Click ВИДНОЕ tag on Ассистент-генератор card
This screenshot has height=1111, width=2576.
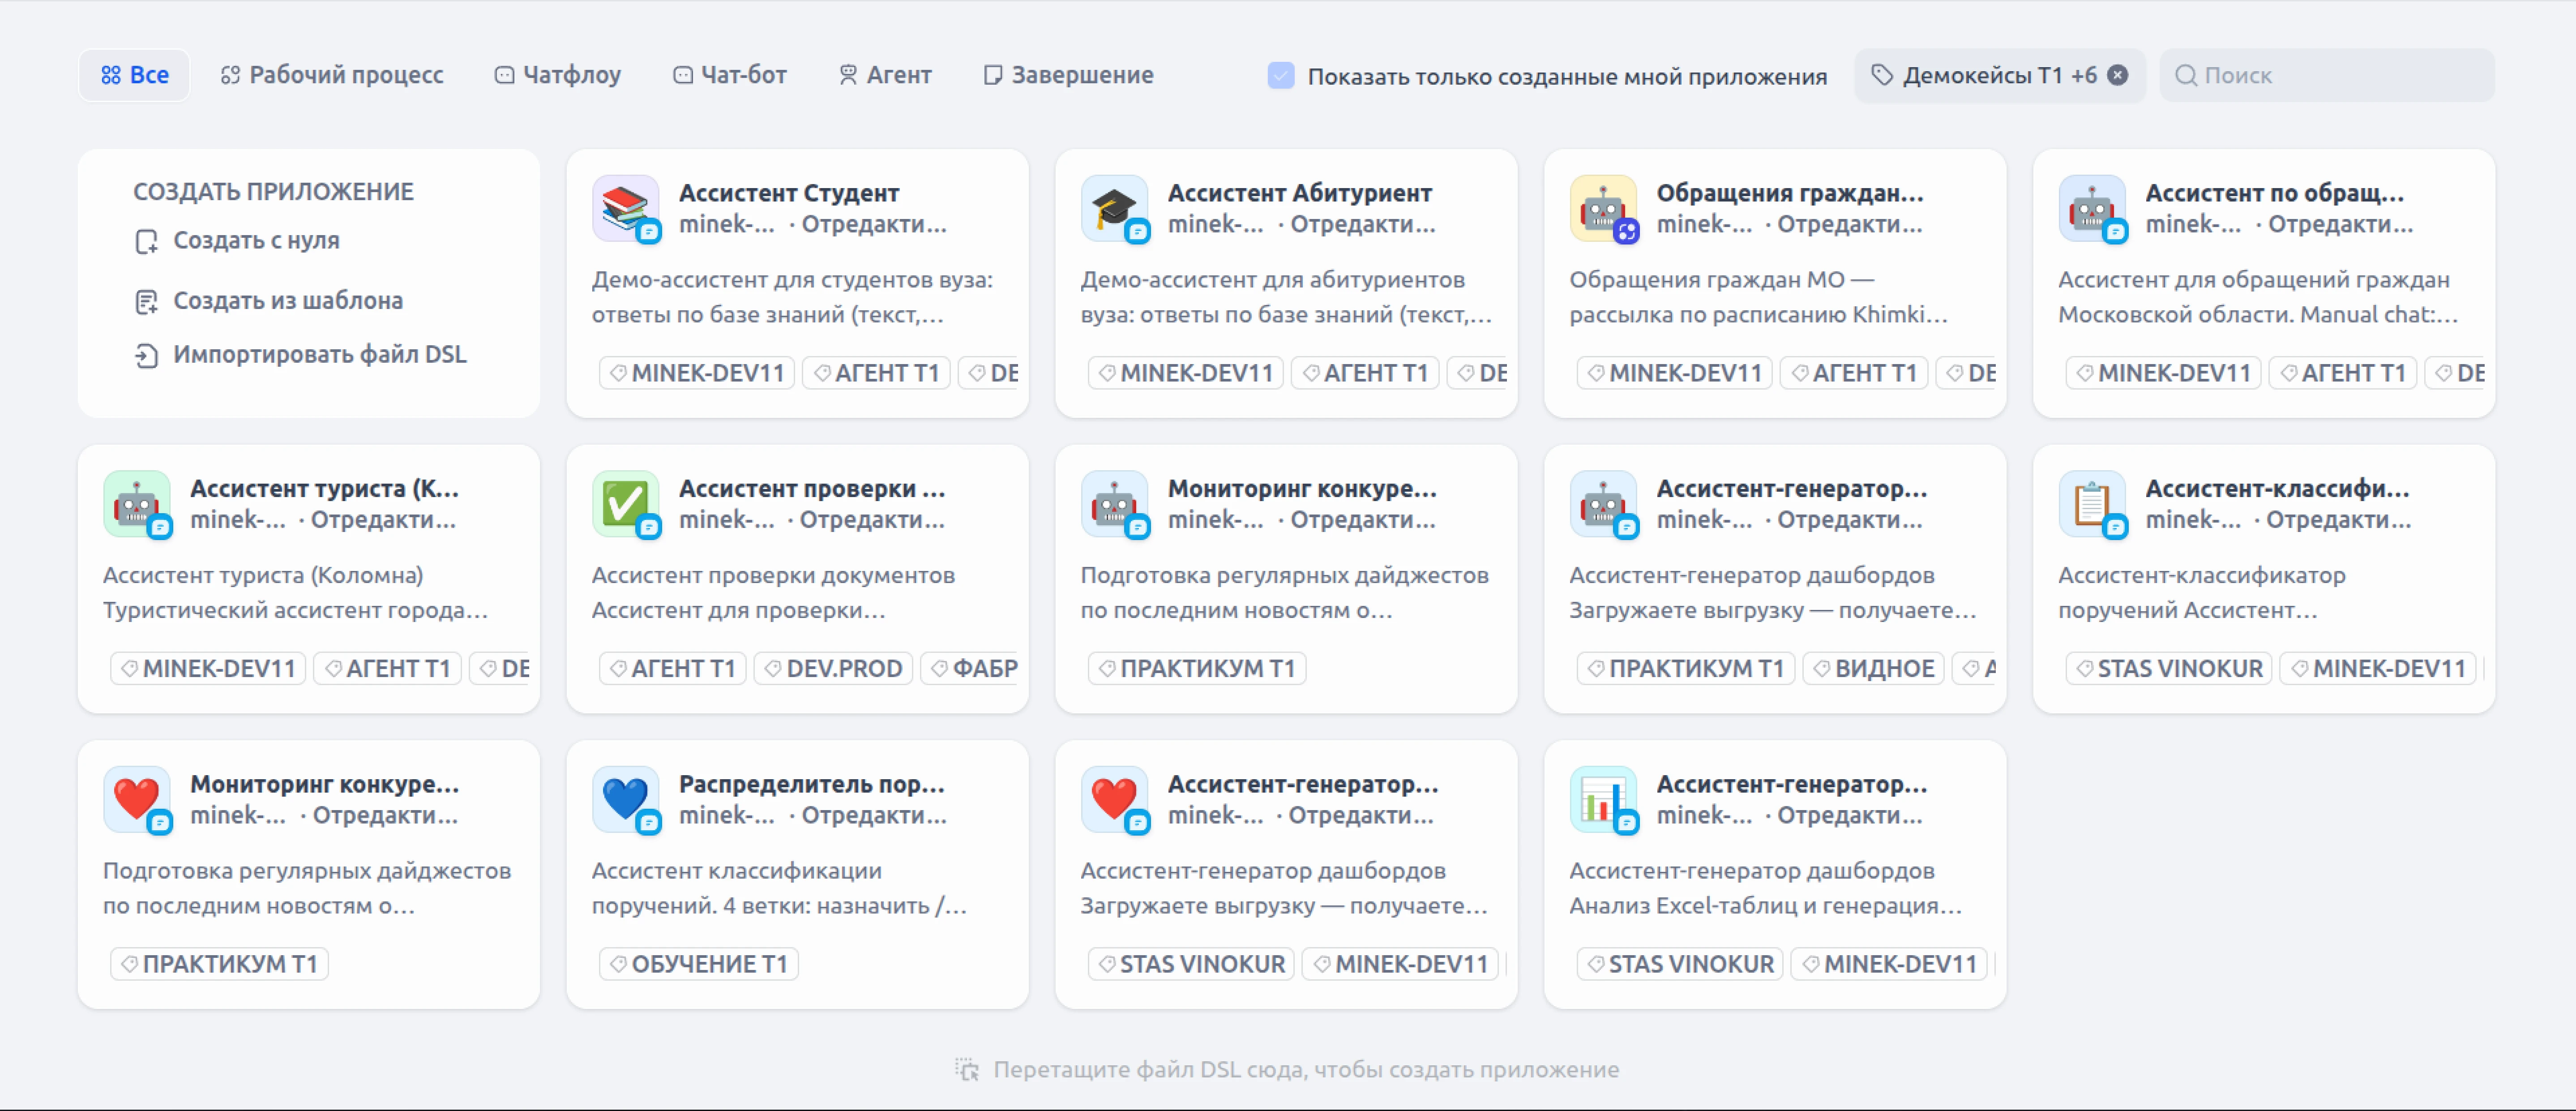click(x=1873, y=668)
